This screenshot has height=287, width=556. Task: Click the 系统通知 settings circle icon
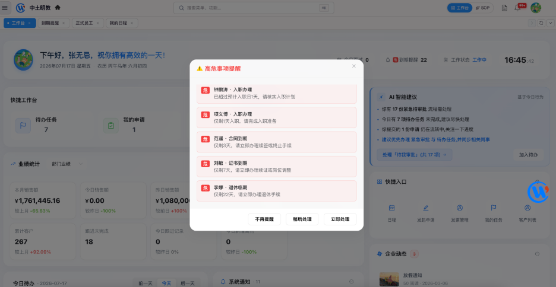tap(352, 282)
